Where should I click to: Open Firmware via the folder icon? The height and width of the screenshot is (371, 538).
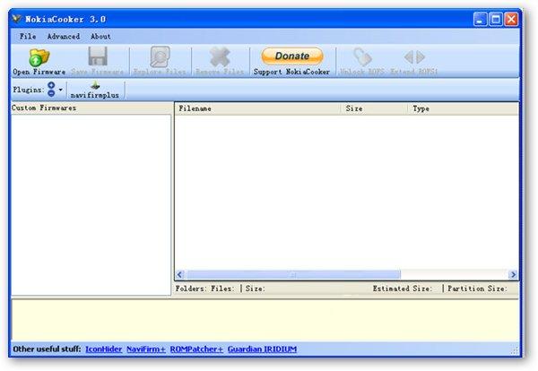[x=39, y=57]
